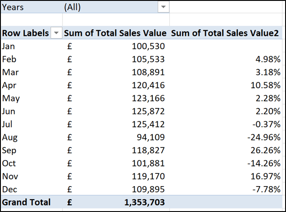Select the Jan row label
Image resolution: width=286 pixels, height=212 pixels.
click(x=9, y=46)
